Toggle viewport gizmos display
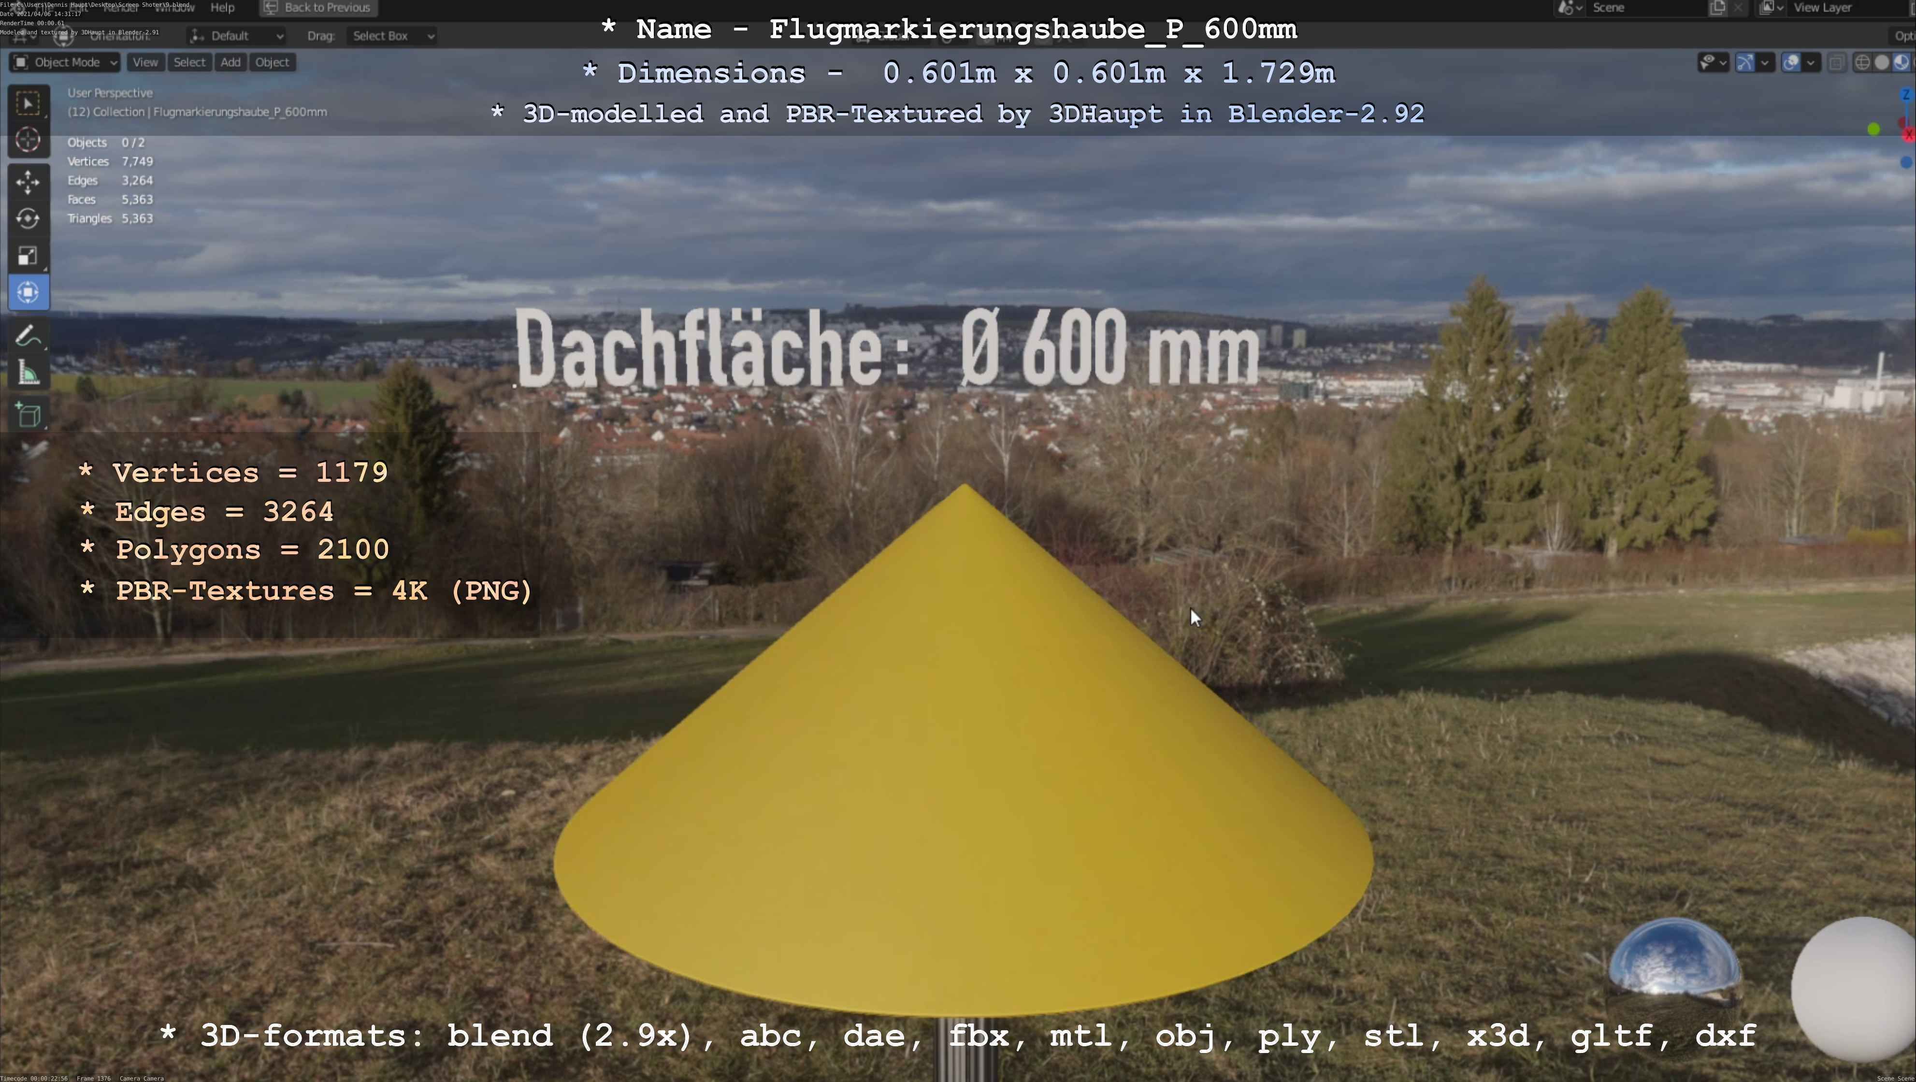The width and height of the screenshot is (1916, 1082). tap(1745, 62)
